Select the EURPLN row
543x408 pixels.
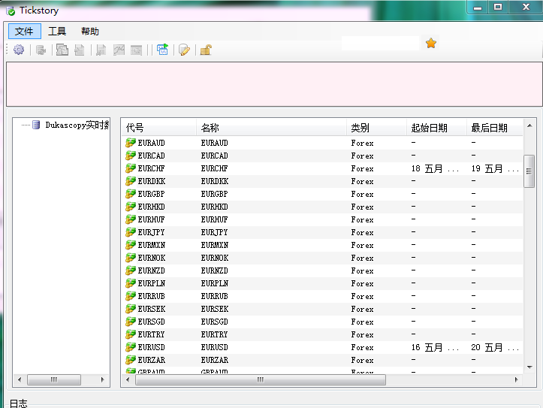322,283
